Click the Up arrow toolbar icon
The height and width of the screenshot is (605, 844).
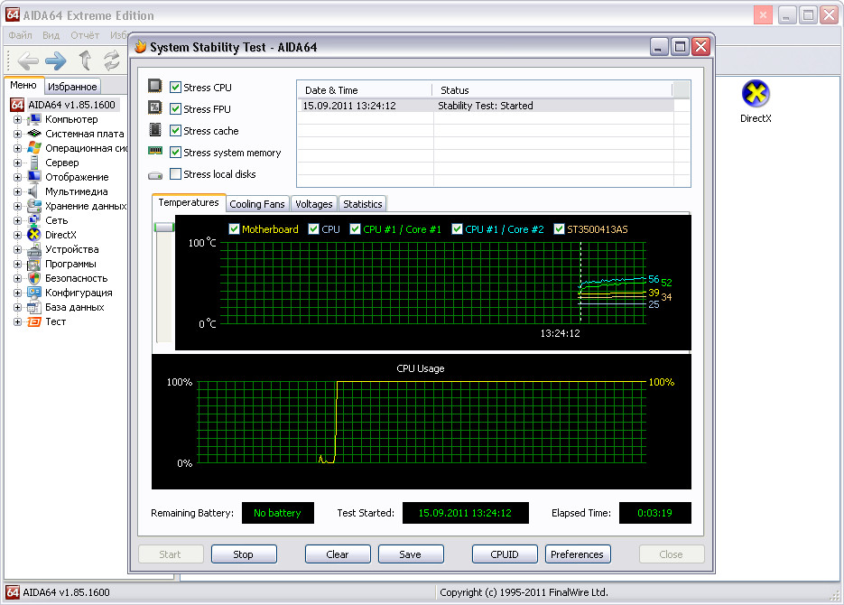(x=85, y=60)
